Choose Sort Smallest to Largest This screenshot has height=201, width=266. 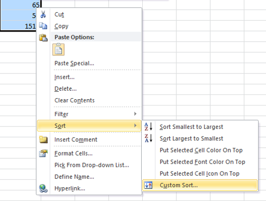point(191,127)
